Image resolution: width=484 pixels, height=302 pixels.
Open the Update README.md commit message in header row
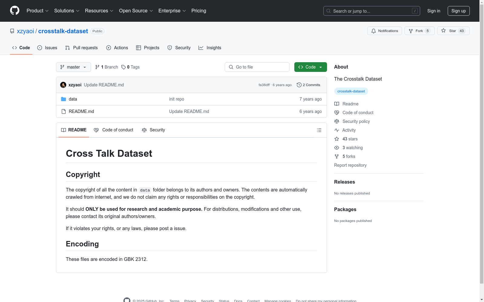pos(104,85)
